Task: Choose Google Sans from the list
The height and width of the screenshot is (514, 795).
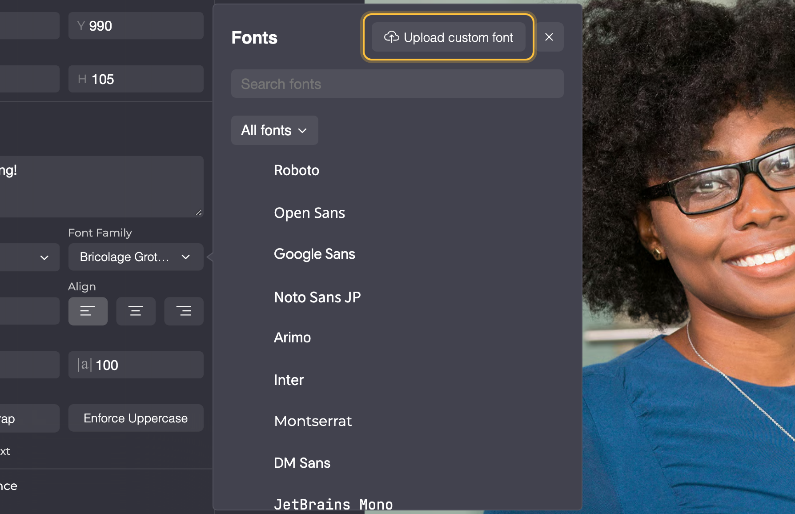Action: (314, 254)
